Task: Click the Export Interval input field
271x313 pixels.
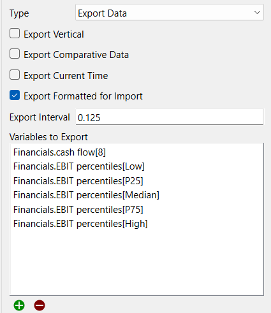Action: click(x=170, y=117)
